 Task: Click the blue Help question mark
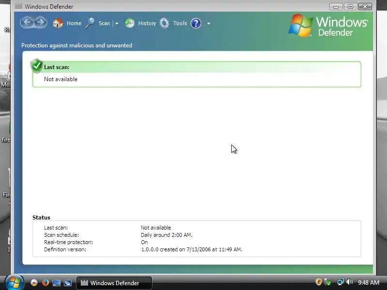pos(196,23)
